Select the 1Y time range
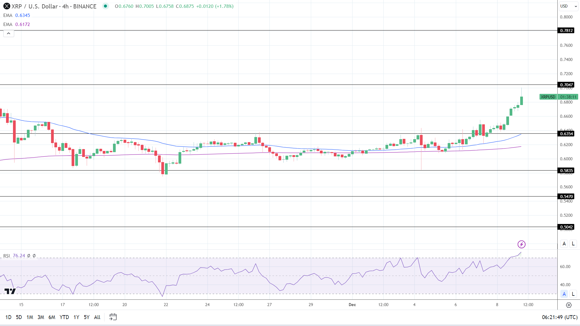This screenshot has height=326, width=580. pyautogui.click(x=76, y=317)
